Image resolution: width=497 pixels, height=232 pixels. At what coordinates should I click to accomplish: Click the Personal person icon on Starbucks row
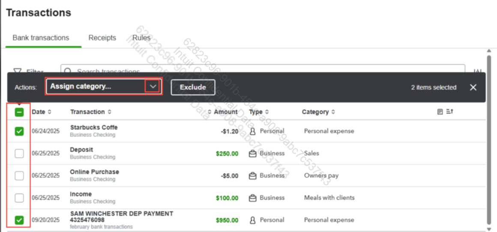tap(253, 131)
